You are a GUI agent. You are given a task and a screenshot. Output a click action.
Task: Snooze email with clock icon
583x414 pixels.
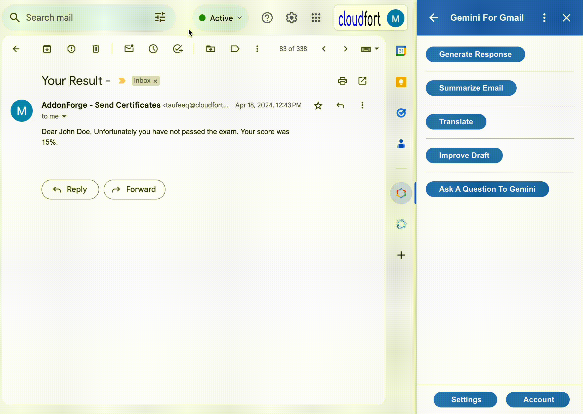click(153, 49)
